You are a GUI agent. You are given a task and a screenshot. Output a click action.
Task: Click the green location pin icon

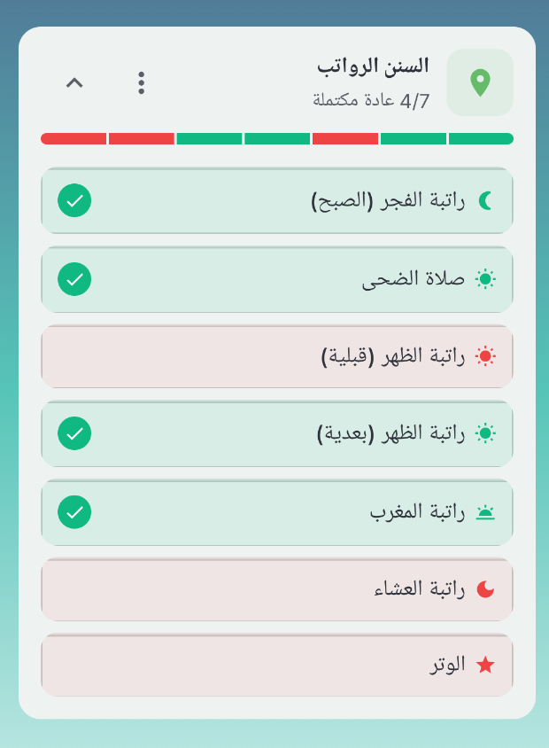(x=480, y=83)
